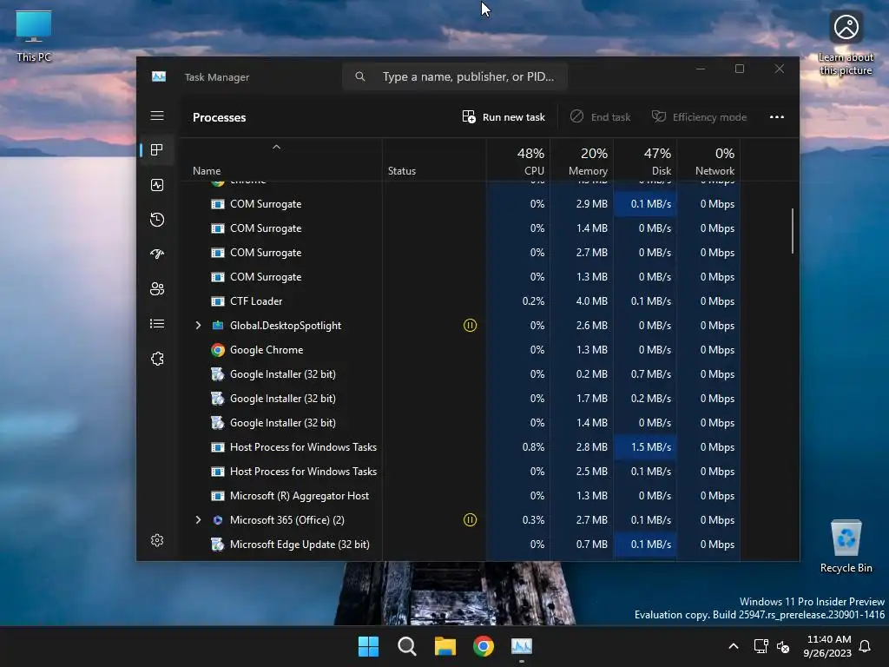The width and height of the screenshot is (889, 667).
Task: Select the This PC desktop icon
Action: pyautogui.click(x=34, y=36)
